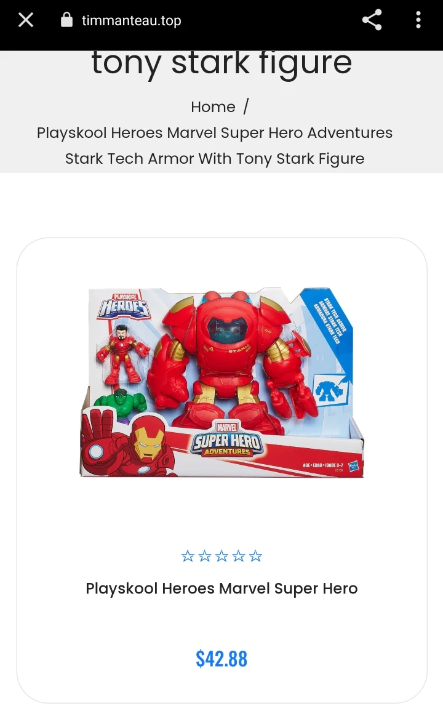The height and width of the screenshot is (711, 443).
Task: Choose the third rating star
Action: point(221,556)
